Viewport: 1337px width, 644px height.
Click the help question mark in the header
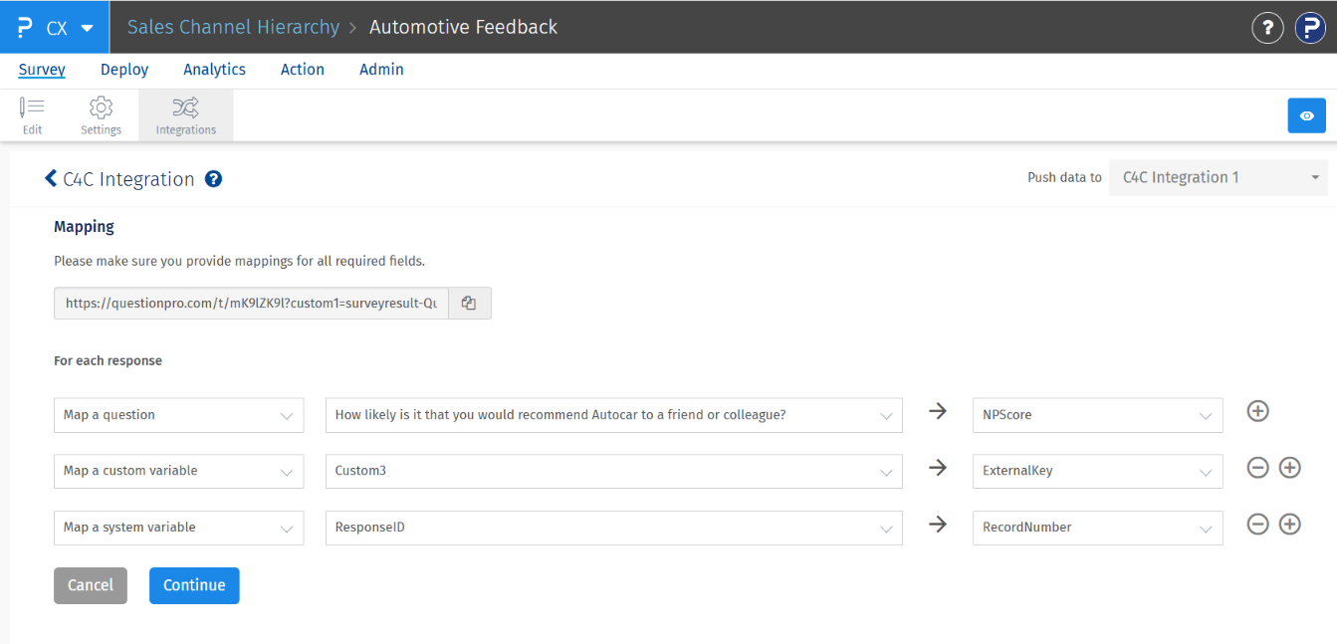tap(1267, 27)
